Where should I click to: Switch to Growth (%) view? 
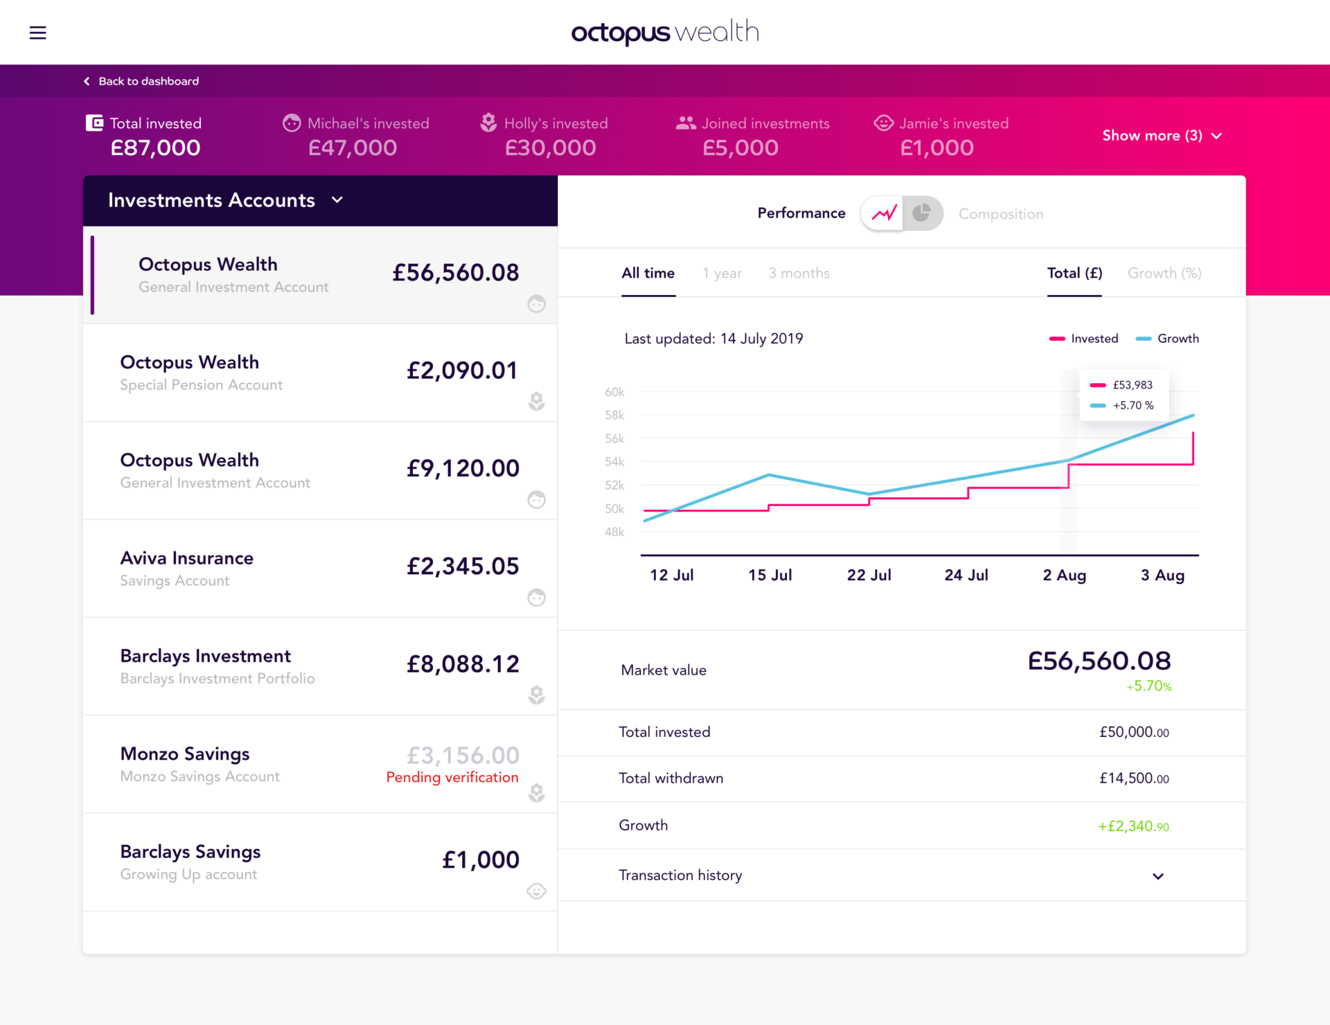coord(1164,273)
